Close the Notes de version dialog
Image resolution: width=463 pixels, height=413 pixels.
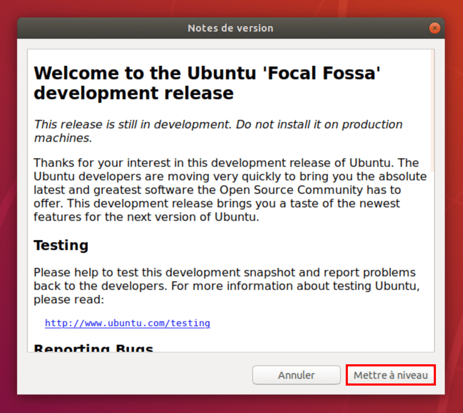point(434,28)
